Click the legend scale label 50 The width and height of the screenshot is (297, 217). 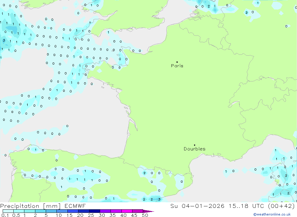[145, 215]
